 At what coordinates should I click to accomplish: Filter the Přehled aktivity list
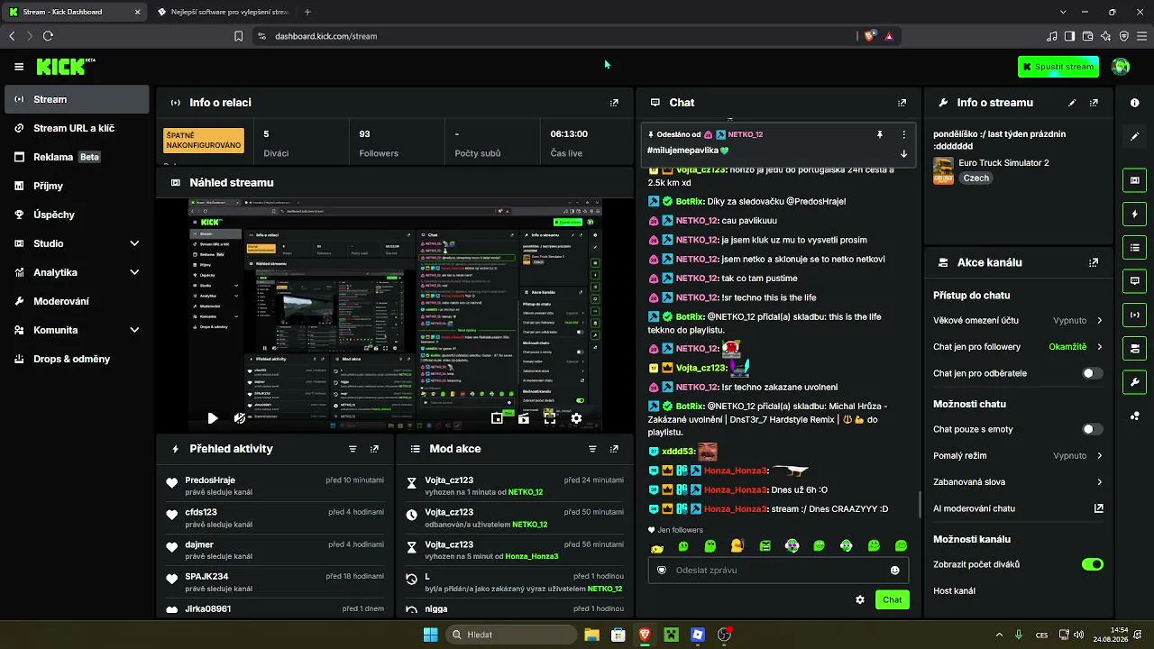click(353, 449)
